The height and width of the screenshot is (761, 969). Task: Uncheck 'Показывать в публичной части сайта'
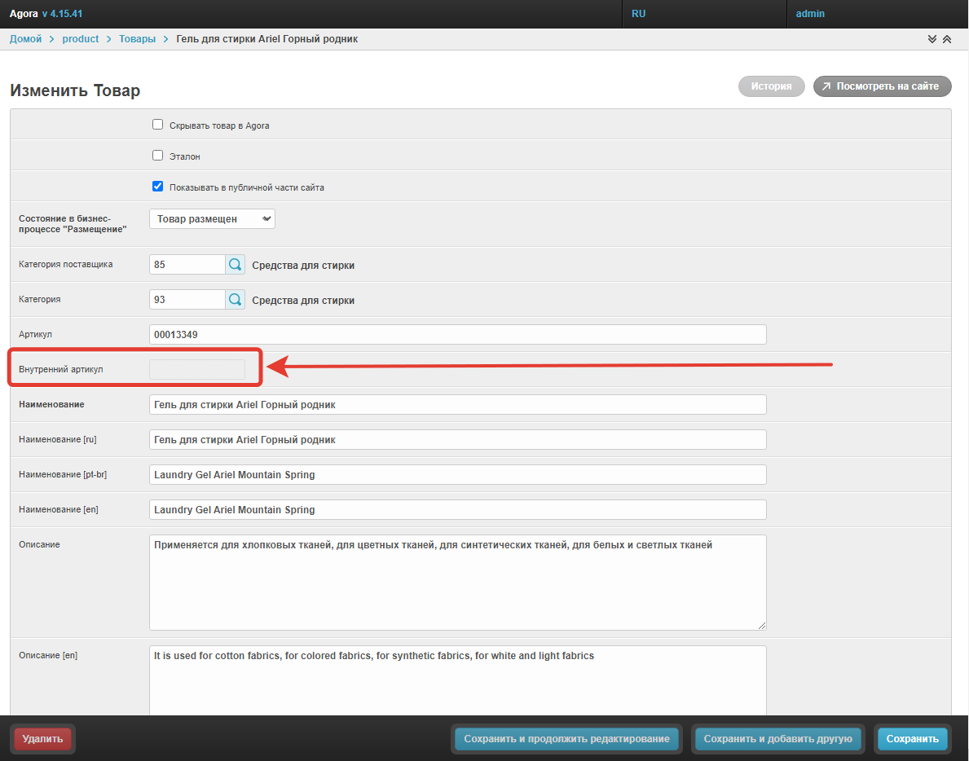(158, 187)
